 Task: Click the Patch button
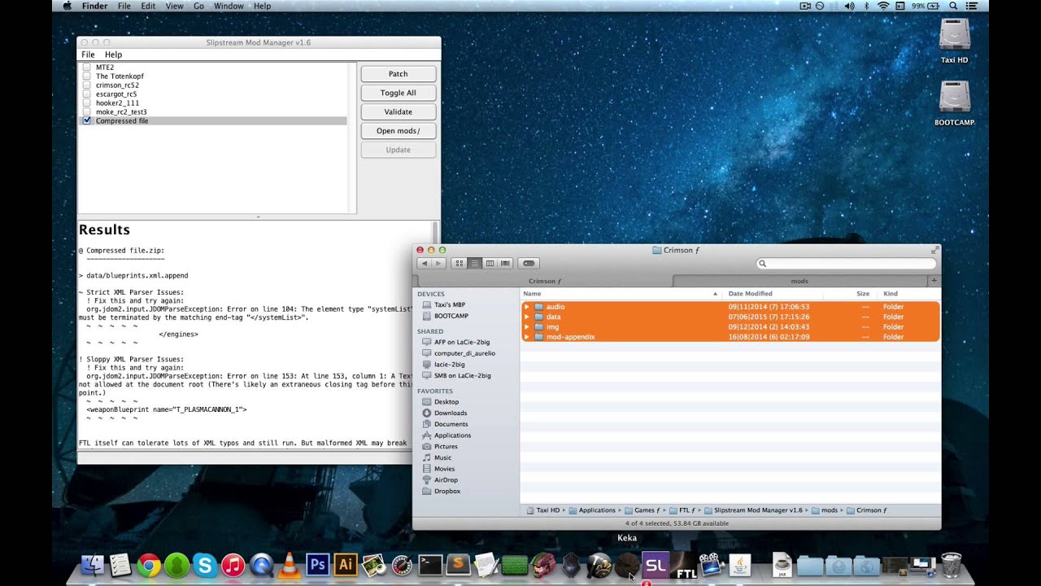click(x=399, y=74)
